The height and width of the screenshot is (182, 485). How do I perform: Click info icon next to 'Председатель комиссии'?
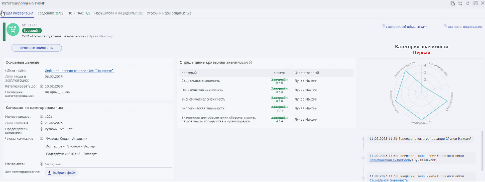[x=42, y=129]
